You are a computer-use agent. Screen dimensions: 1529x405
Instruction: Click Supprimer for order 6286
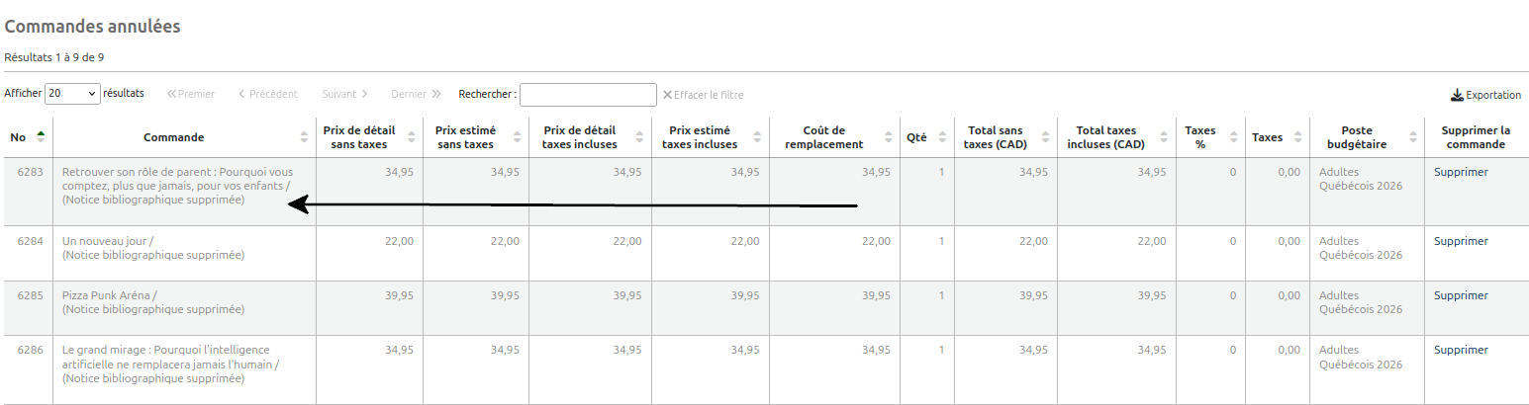1461,350
